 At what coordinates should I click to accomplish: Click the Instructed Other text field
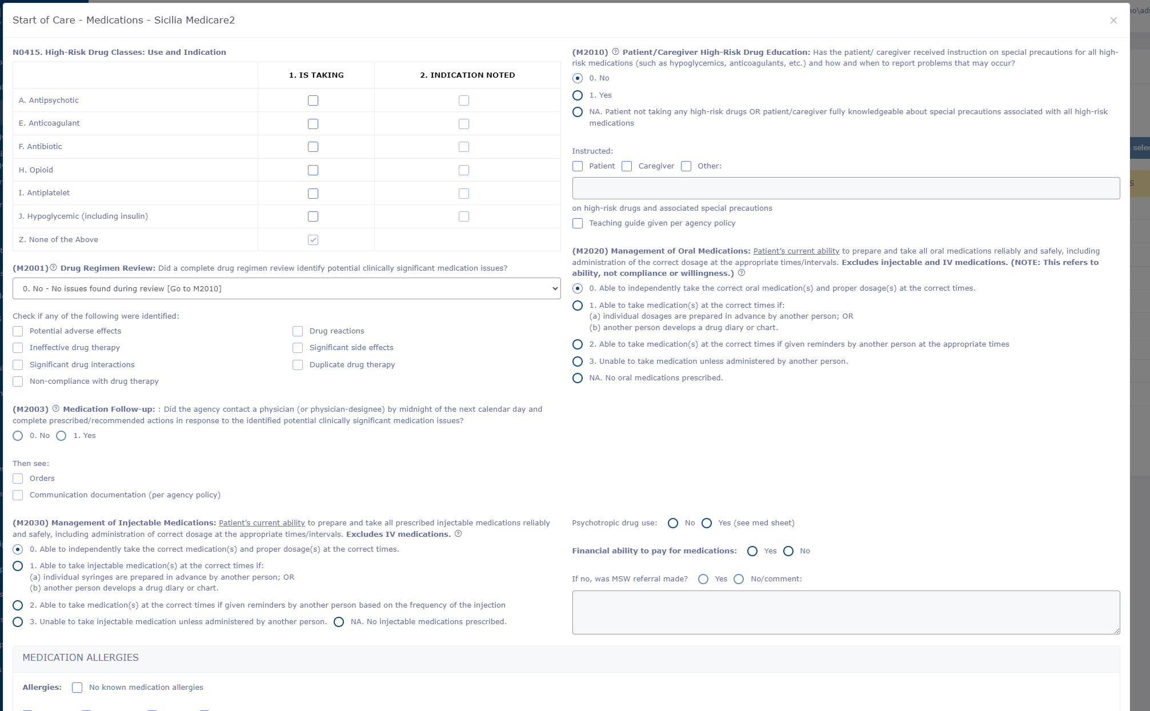pos(846,188)
